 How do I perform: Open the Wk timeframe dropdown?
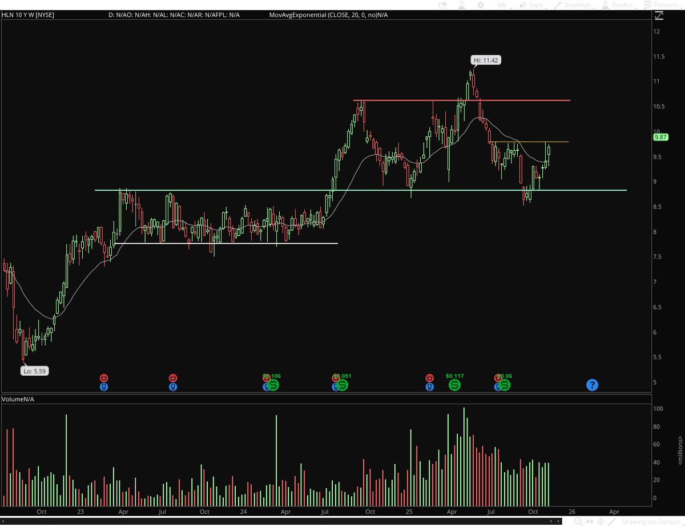tap(503, 5)
